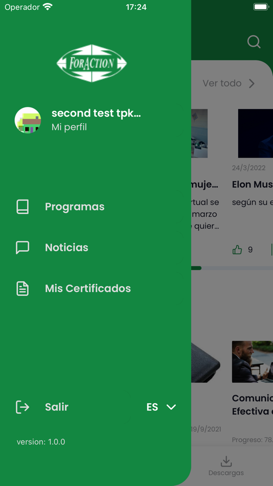273x486 pixels.
Task: Click the Noticias chat bubble icon
Action: click(22, 247)
